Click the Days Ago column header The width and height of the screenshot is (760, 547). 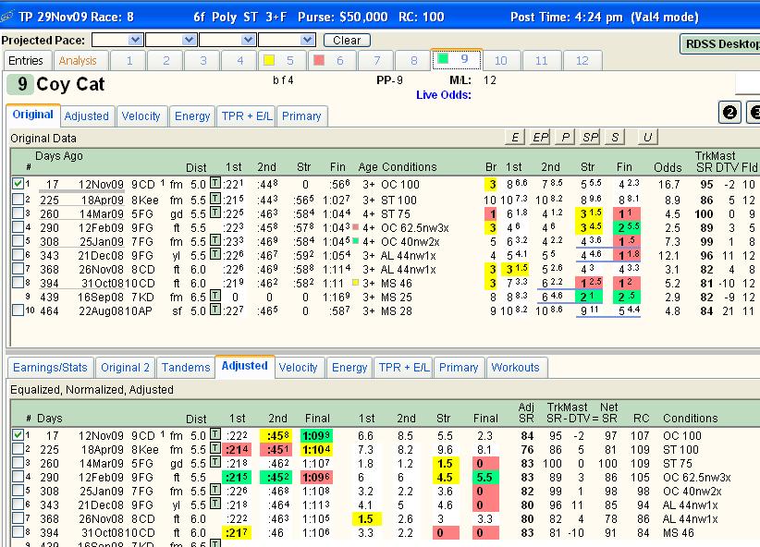click(59, 155)
